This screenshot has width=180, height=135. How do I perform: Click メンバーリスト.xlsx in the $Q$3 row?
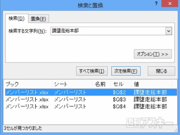tap(27, 99)
